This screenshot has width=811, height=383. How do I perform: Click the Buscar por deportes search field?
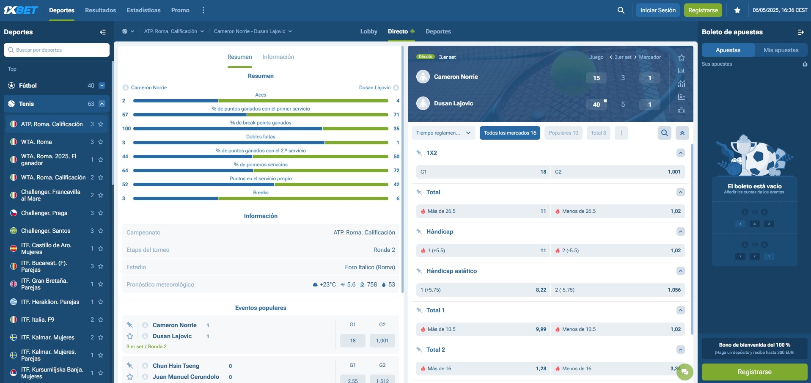(57, 50)
